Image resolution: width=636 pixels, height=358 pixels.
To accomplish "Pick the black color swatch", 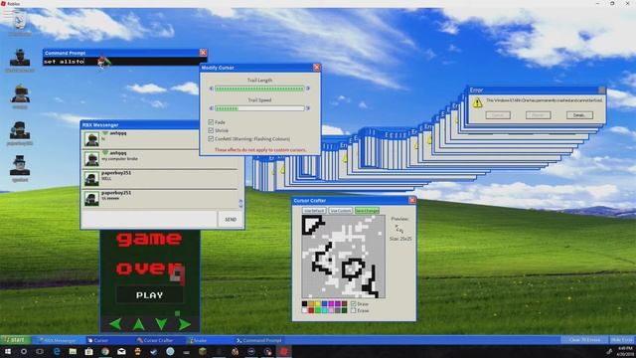I will coord(305,303).
